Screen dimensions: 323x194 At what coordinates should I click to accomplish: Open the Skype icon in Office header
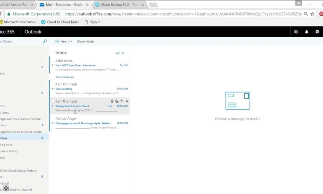pyautogui.click(x=296, y=32)
